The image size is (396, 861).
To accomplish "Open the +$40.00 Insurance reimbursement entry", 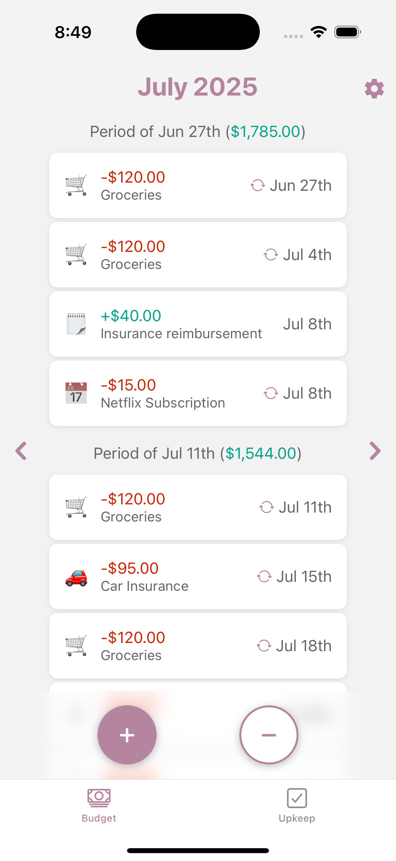I will point(198,324).
